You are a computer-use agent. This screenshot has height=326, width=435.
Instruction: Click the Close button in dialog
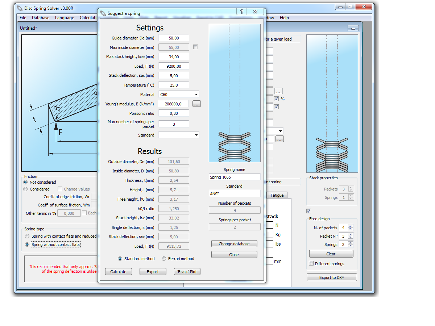[234, 255]
